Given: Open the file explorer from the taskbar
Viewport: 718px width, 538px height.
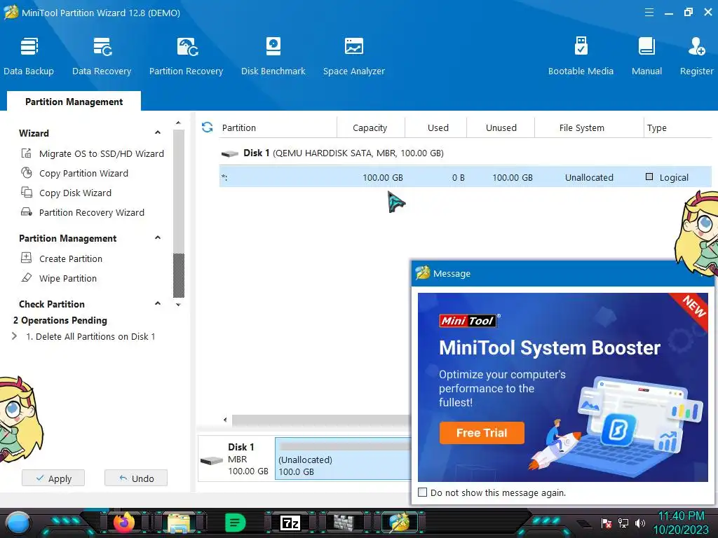Looking at the screenshot, I should pos(179,523).
